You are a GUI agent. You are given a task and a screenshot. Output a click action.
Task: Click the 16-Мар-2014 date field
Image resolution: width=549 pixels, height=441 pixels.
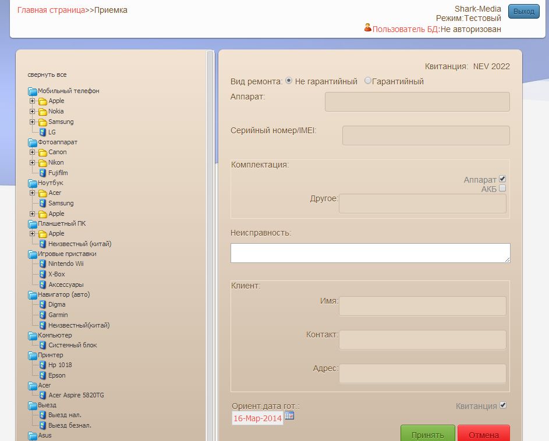[x=257, y=418]
